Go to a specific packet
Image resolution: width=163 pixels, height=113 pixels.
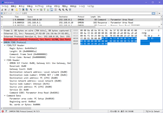[41, 10]
